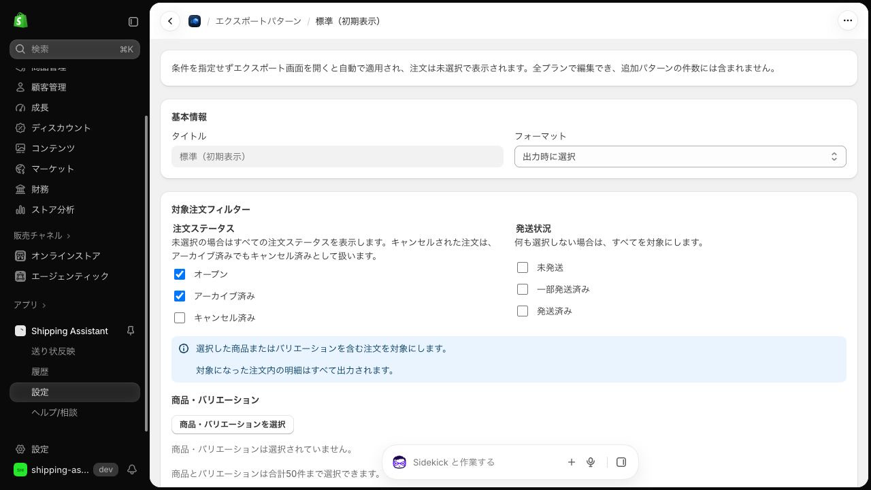Open ストア分析 menu item
Image resolution: width=871 pixels, height=490 pixels.
point(75,210)
